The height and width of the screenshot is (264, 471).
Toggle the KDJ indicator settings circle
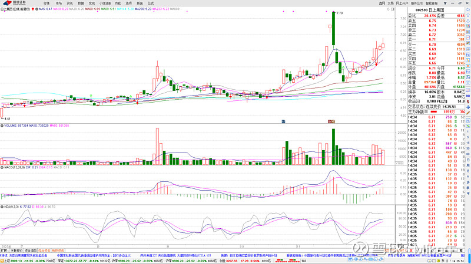pyautogui.click(x=2, y=207)
